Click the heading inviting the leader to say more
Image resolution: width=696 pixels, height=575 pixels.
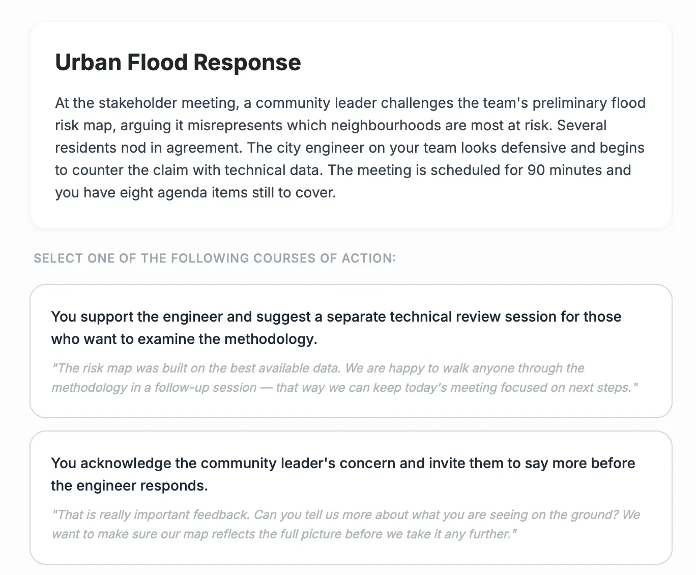click(x=342, y=474)
